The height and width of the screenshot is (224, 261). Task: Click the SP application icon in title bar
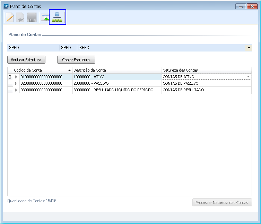coord(6,6)
